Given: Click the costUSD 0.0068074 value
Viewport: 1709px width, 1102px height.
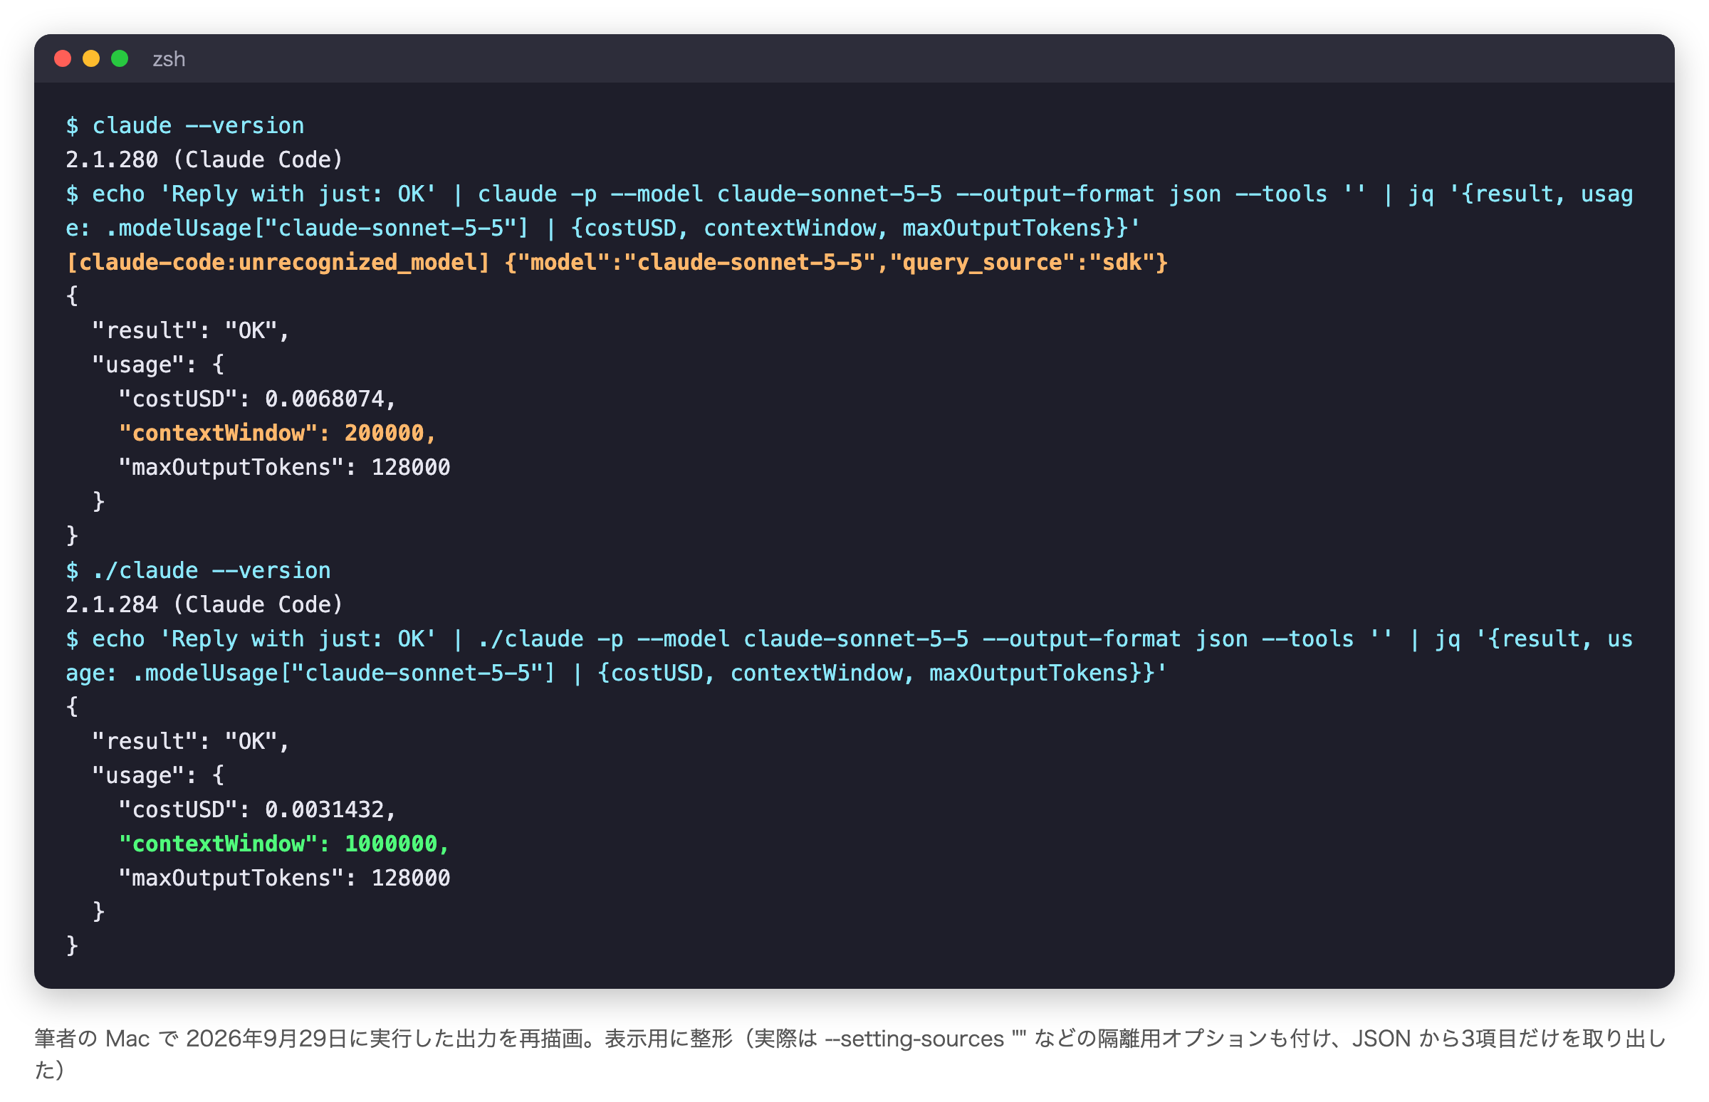Looking at the screenshot, I should click(325, 399).
